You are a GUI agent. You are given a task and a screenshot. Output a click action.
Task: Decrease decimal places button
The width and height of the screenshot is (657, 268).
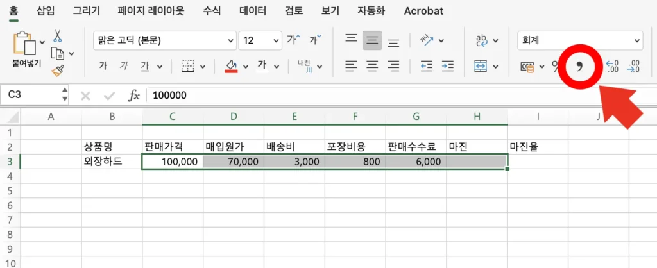(x=633, y=66)
